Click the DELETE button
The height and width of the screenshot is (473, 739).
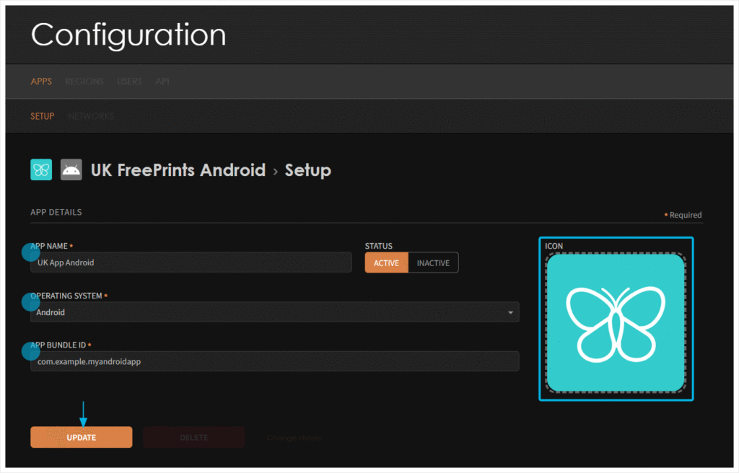coord(193,437)
